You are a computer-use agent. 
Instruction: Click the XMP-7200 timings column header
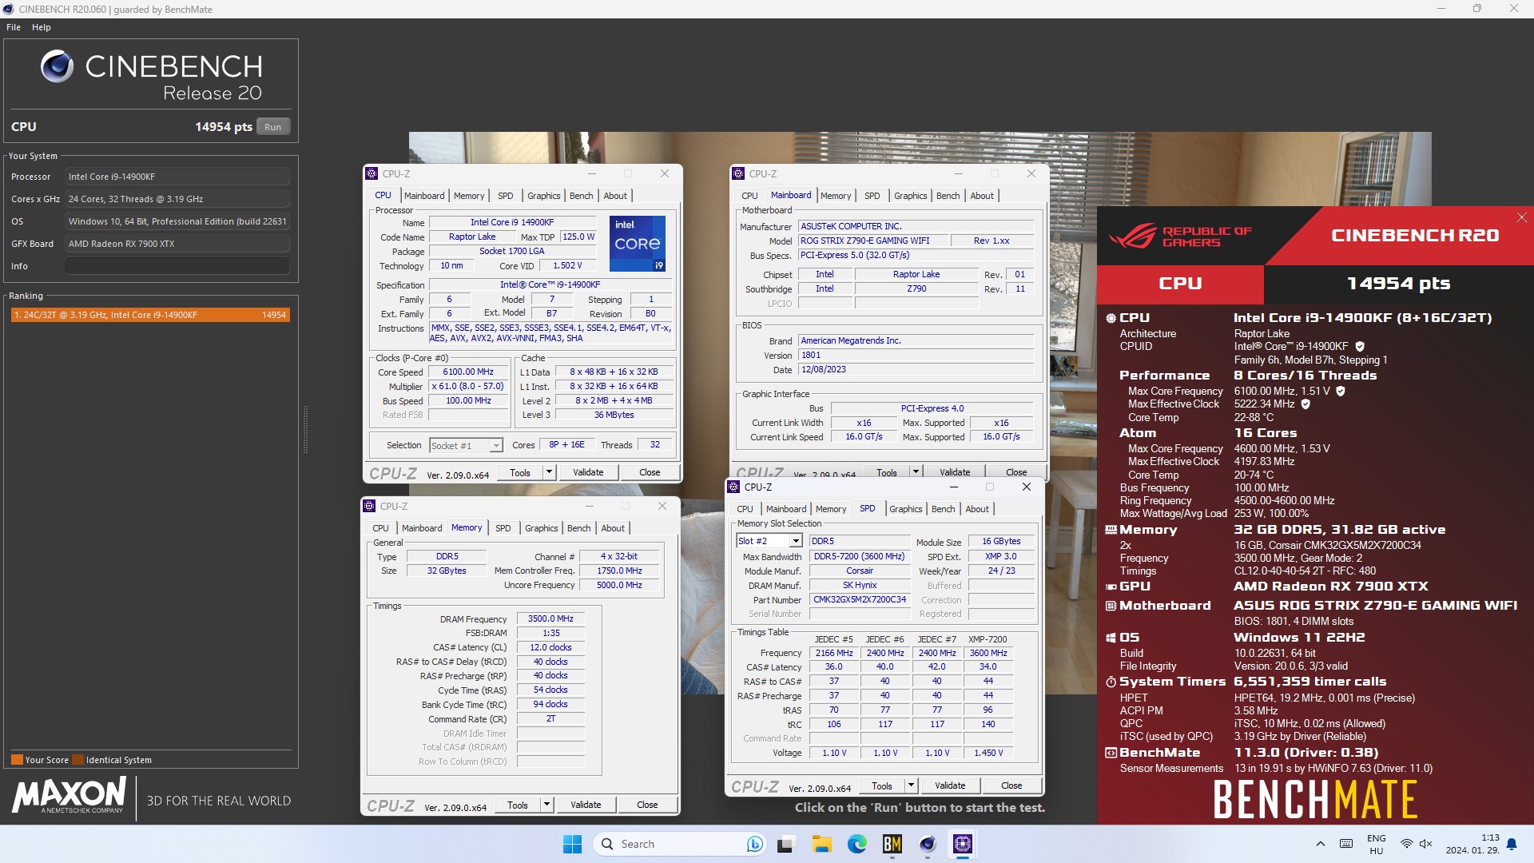988,639
